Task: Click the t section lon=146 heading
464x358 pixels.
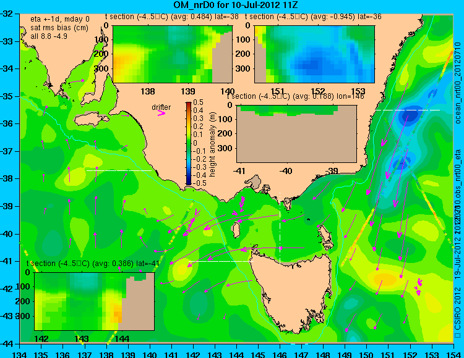Action: tap(295, 96)
